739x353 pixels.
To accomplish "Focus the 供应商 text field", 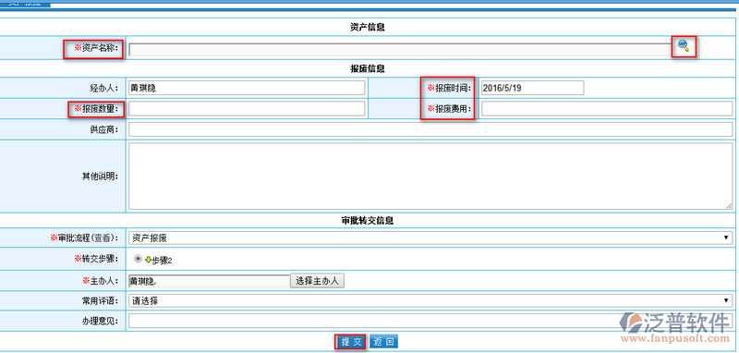I will point(430,129).
